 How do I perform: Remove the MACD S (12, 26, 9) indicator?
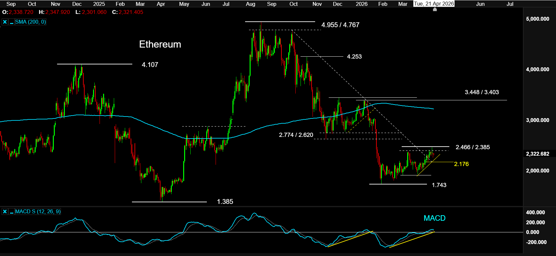5,212
